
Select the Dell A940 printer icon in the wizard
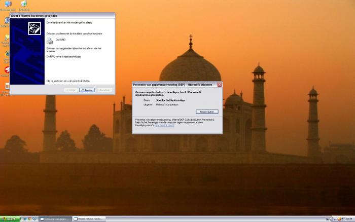[50, 41]
